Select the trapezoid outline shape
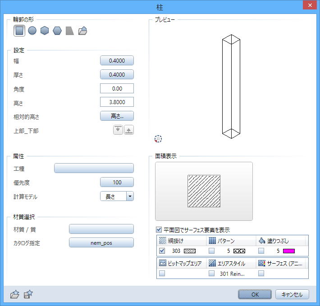Image resolution: width=320 pixels, height=306 pixels. (69, 31)
